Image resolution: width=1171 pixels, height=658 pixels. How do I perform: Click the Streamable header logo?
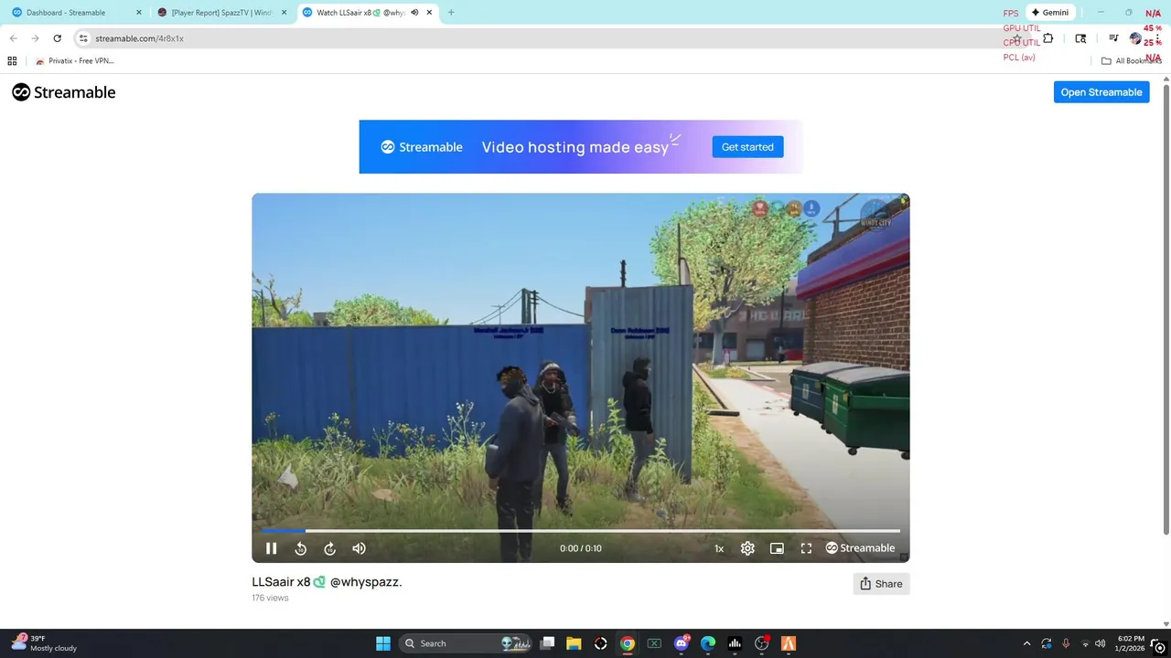[x=64, y=92]
